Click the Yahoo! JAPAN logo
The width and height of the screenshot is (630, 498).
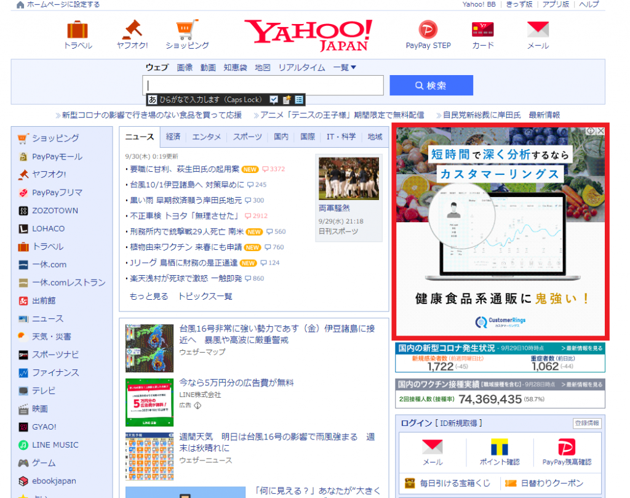[308, 35]
